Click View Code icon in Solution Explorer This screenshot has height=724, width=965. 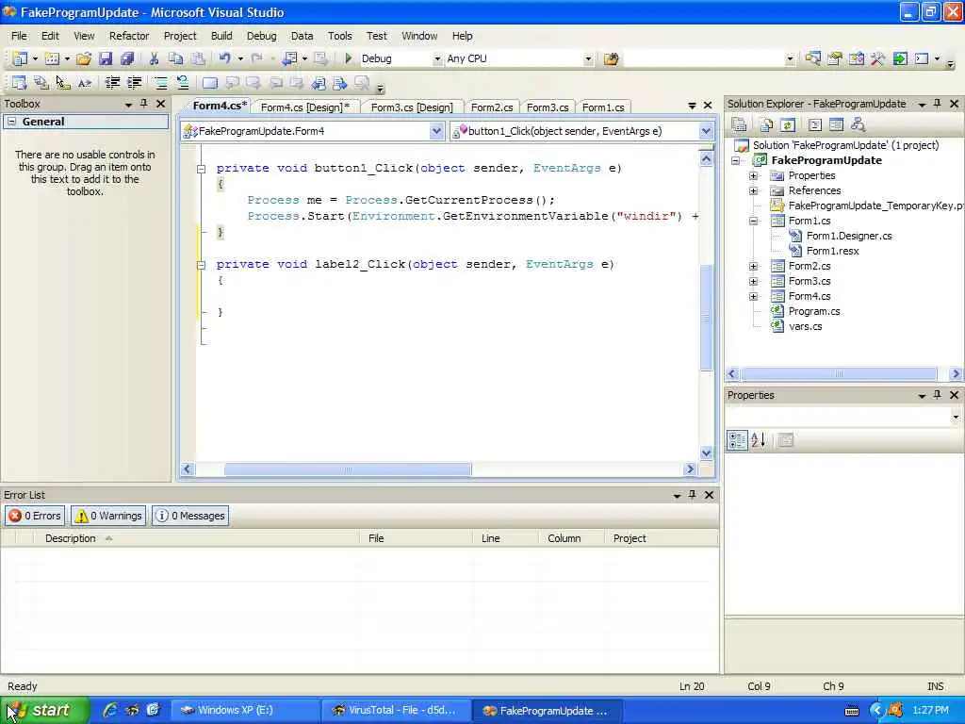(x=815, y=125)
